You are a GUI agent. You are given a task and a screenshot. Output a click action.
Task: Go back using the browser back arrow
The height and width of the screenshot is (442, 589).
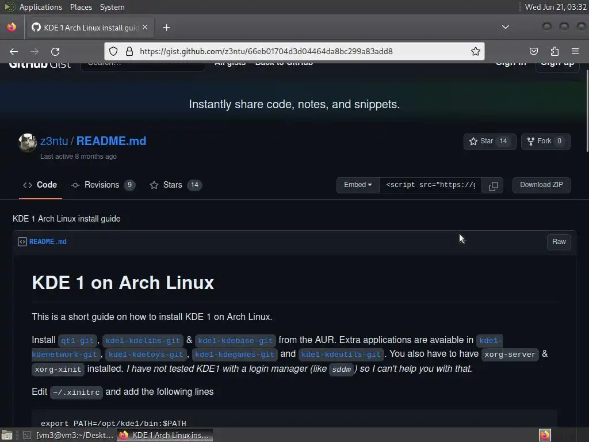pos(14,51)
